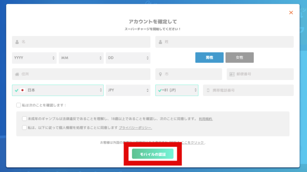Open the プライバシーポリシー link
The image size is (307, 172).
click(135, 128)
